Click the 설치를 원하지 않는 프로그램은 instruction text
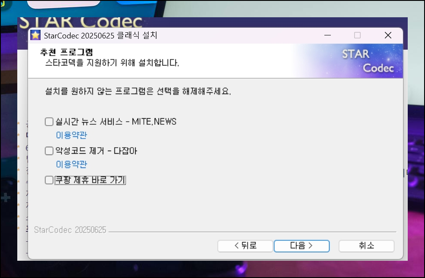Image resolution: width=425 pixels, height=278 pixels. point(138,92)
